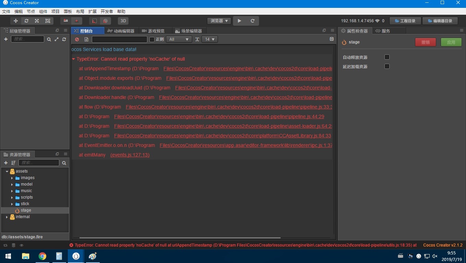Screen dimensions: 466x263
Task: Clear the console log
Action: [77, 39]
